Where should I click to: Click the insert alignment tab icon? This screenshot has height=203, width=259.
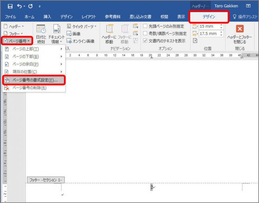195,41
